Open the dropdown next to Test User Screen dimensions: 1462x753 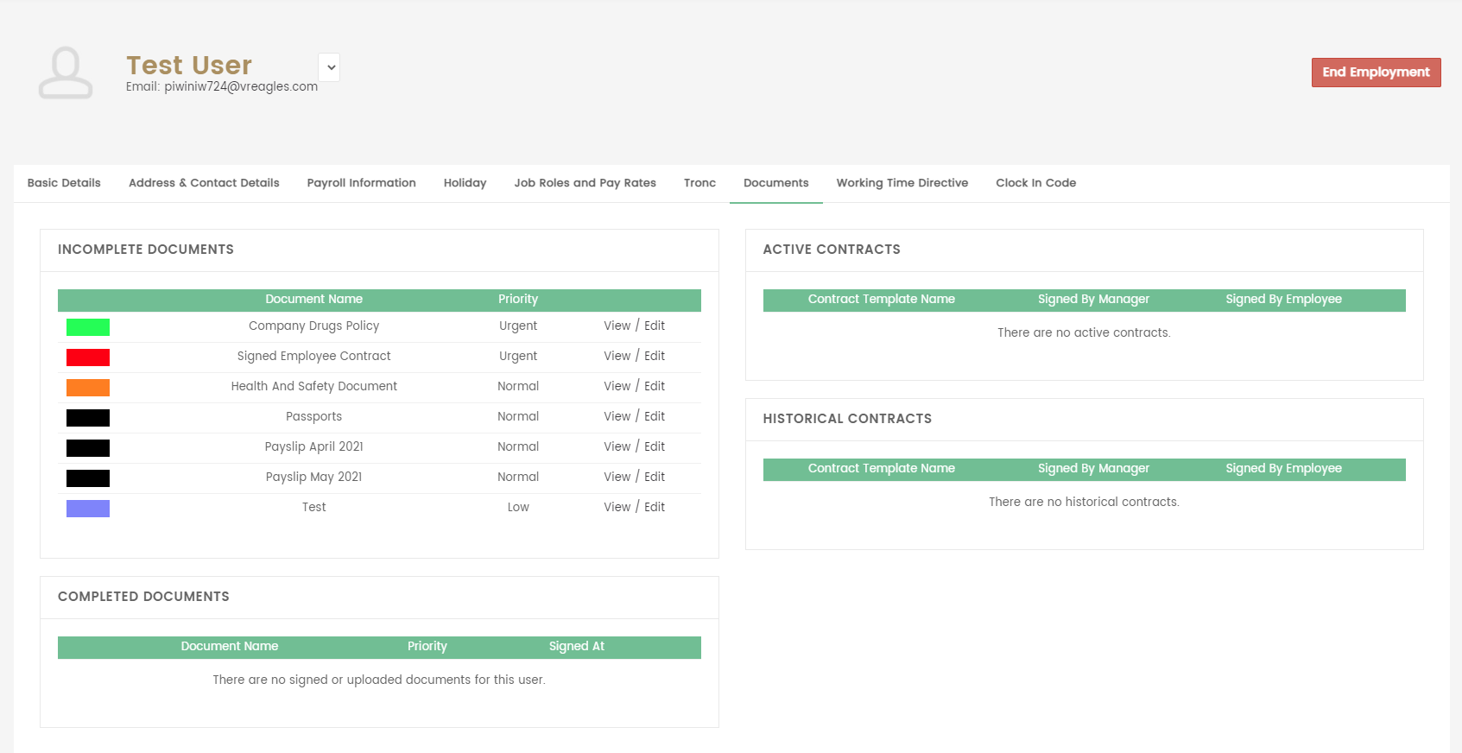330,67
